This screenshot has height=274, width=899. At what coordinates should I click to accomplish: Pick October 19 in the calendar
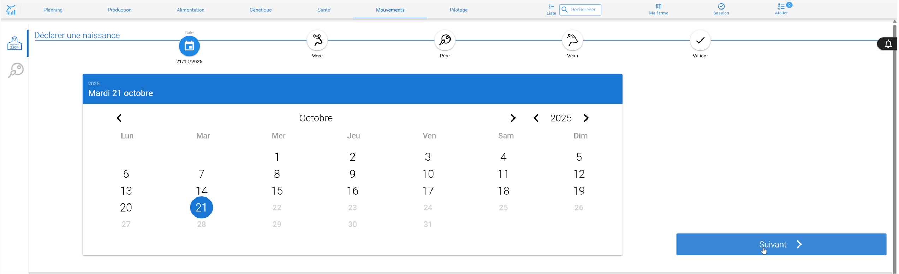580,191
